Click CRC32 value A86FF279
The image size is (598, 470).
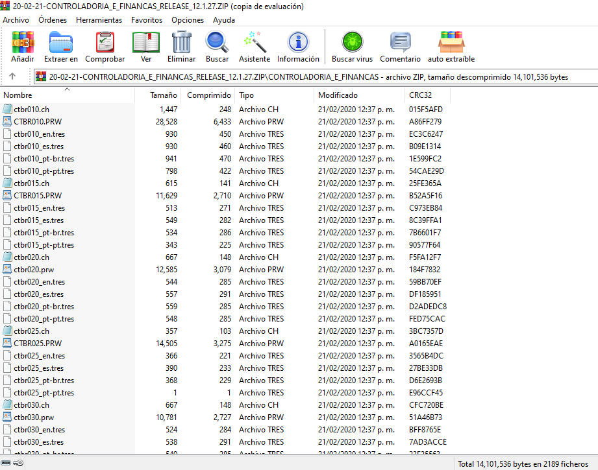(x=425, y=121)
